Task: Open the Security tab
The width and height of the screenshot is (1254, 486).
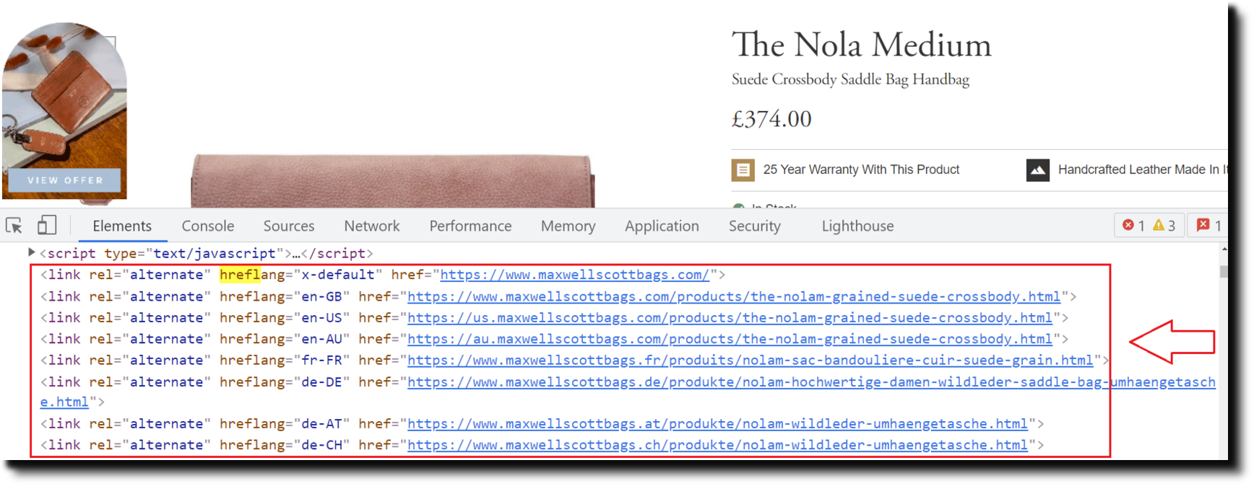Action: [754, 226]
